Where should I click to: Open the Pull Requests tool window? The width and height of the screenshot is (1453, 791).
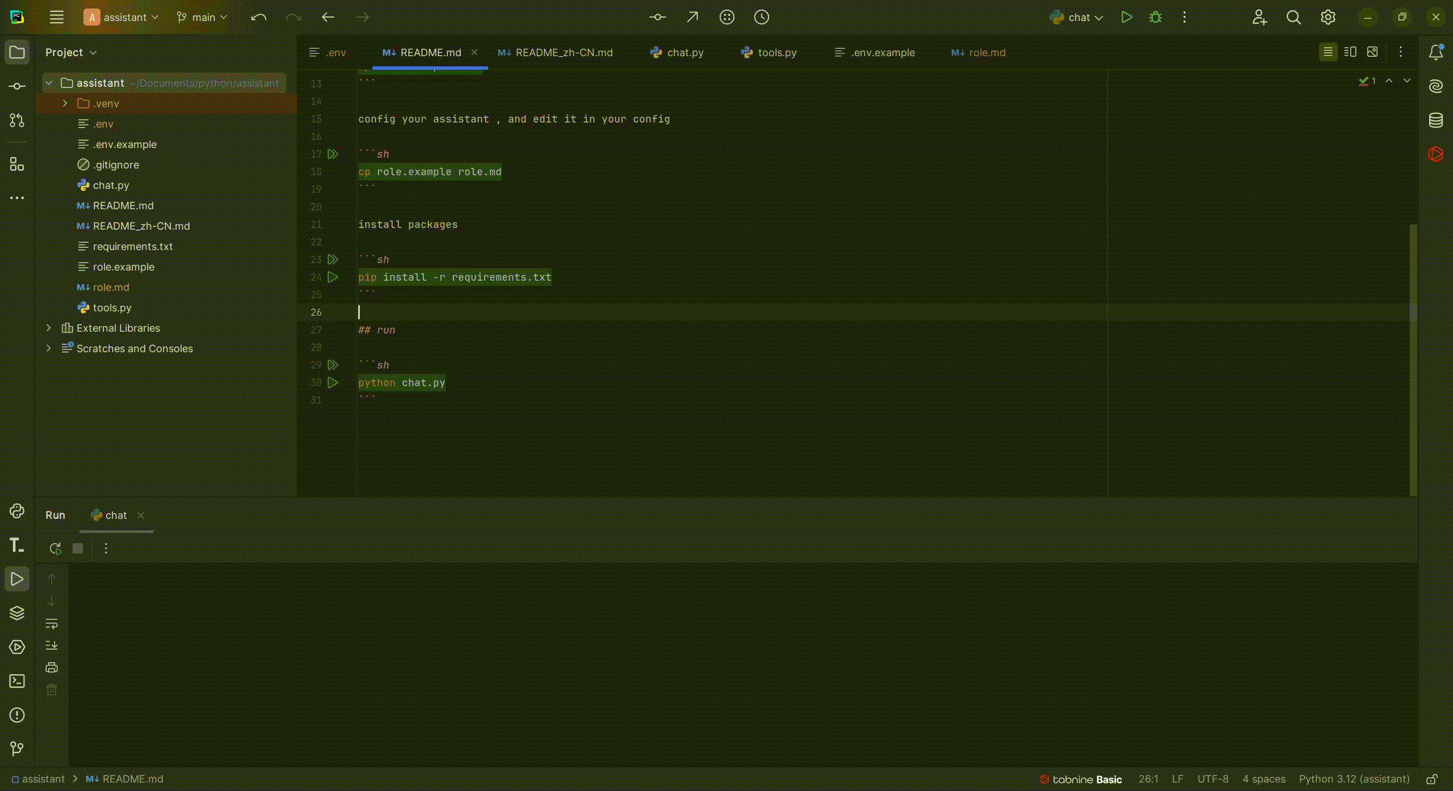tap(16, 120)
